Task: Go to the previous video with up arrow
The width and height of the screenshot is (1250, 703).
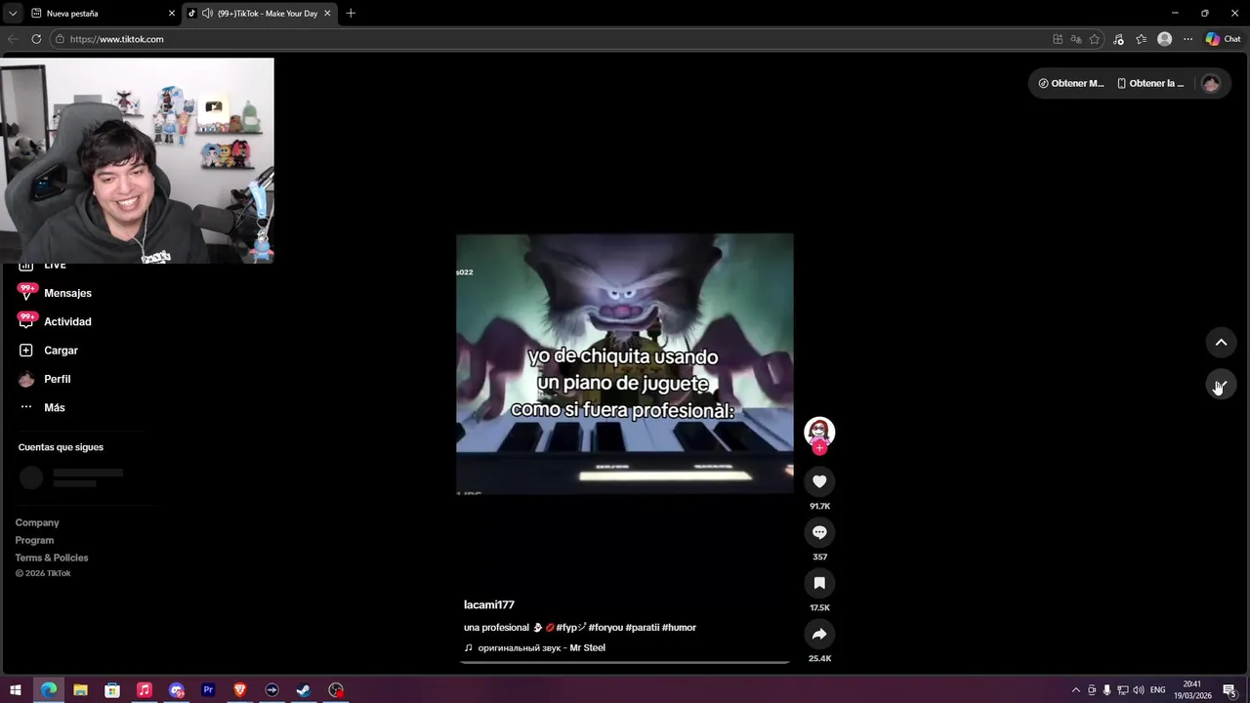Action: [1221, 343]
